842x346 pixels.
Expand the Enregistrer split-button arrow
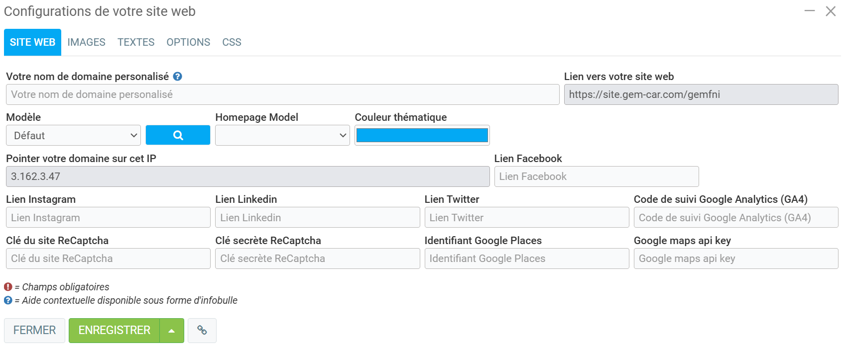[x=172, y=331]
